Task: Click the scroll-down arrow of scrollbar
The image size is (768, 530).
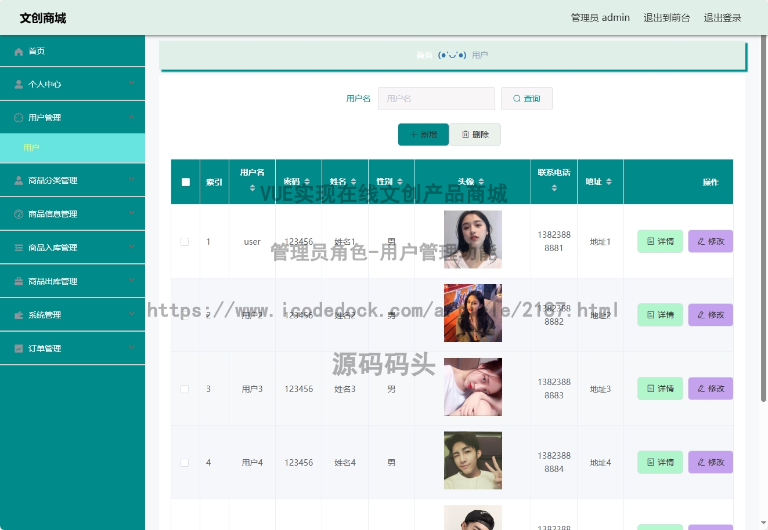Action: [764, 524]
